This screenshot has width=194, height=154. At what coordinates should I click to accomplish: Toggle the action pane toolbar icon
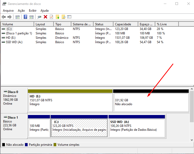pyautogui.click(x=32, y=17)
